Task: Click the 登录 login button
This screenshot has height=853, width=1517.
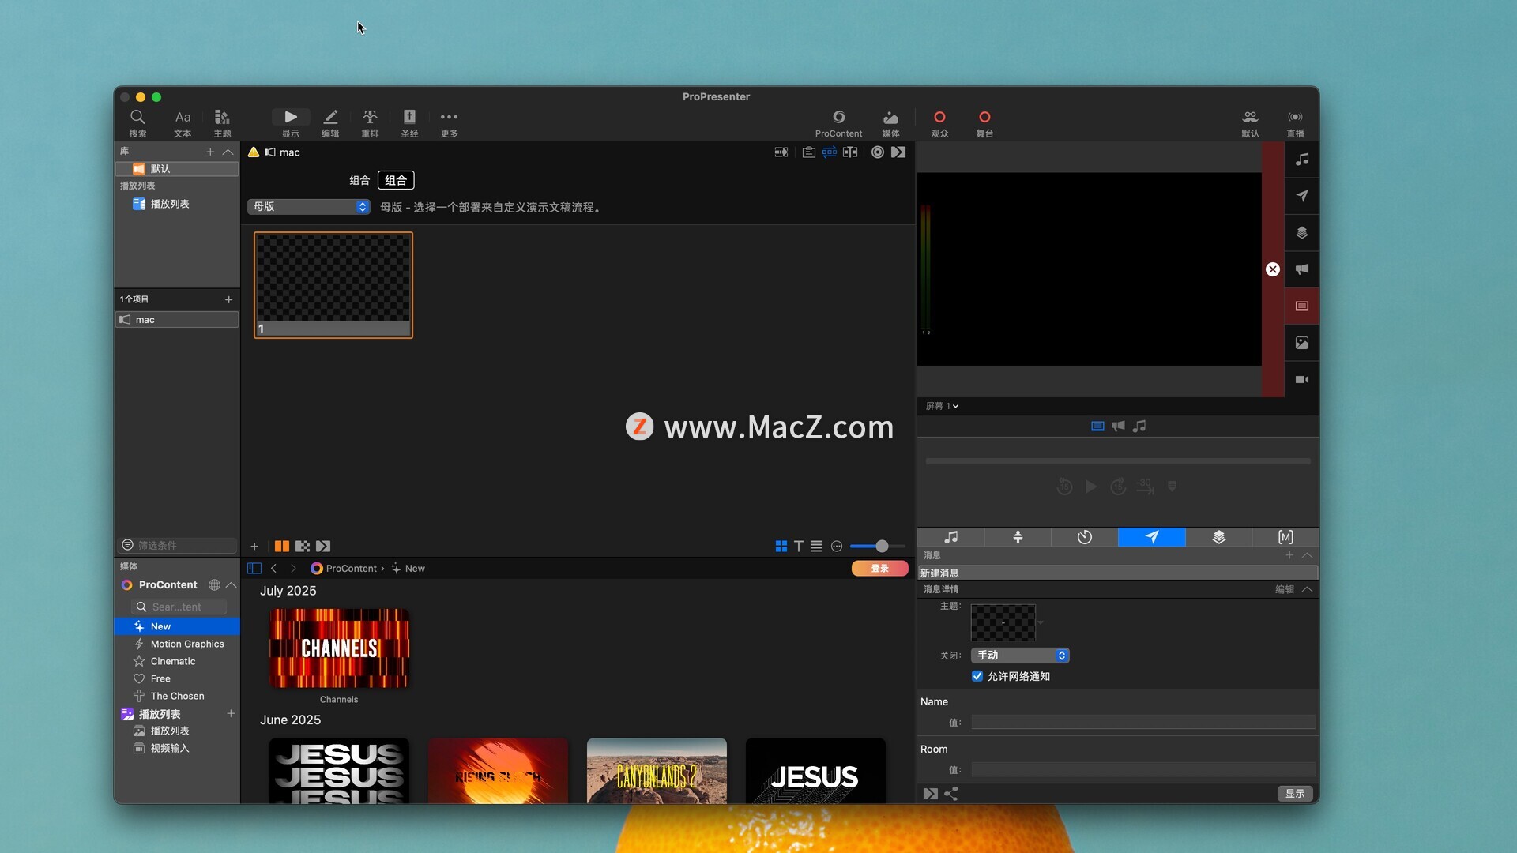Action: pyautogui.click(x=879, y=568)
